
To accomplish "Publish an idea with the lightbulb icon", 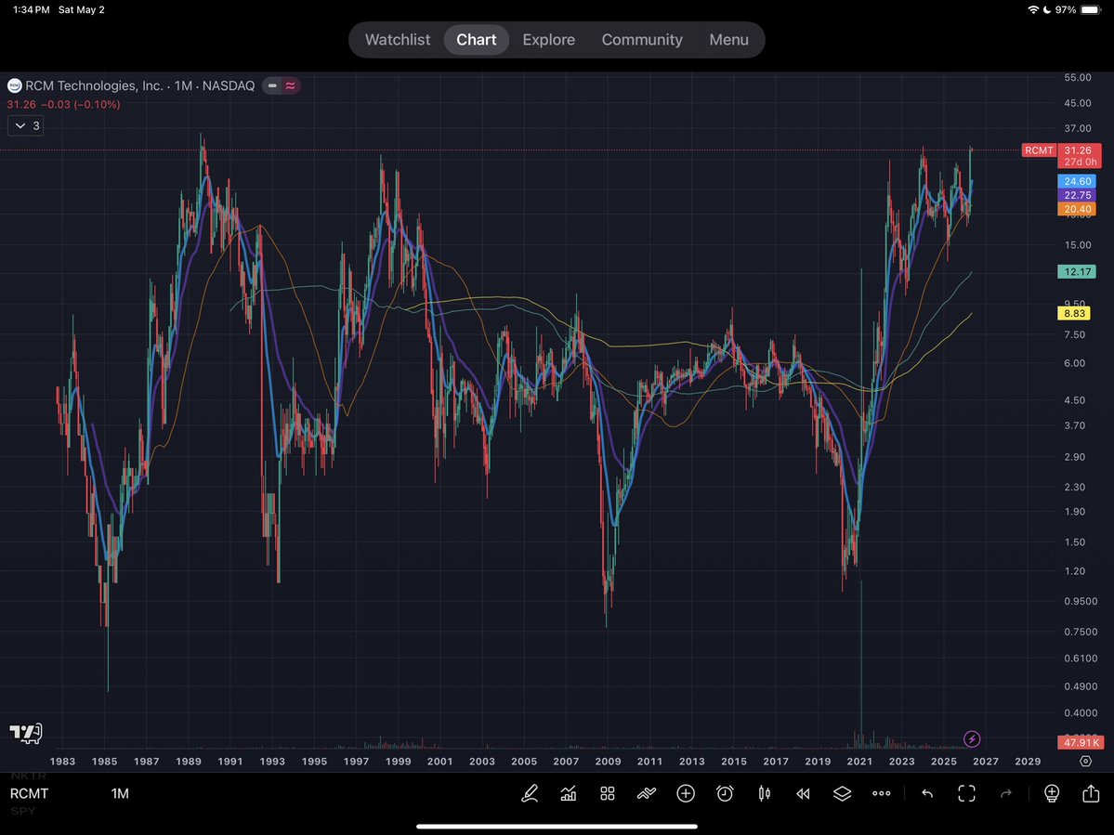I will coord(1052,793).
